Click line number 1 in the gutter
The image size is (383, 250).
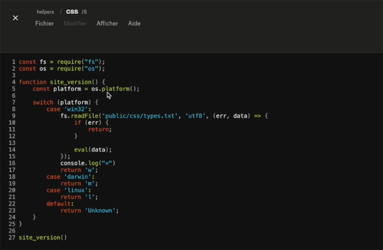pos(14,62)
